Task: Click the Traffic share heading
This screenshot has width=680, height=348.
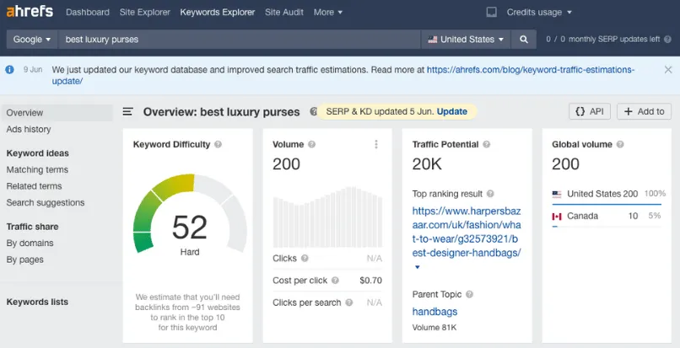Action: click(32, 227)
